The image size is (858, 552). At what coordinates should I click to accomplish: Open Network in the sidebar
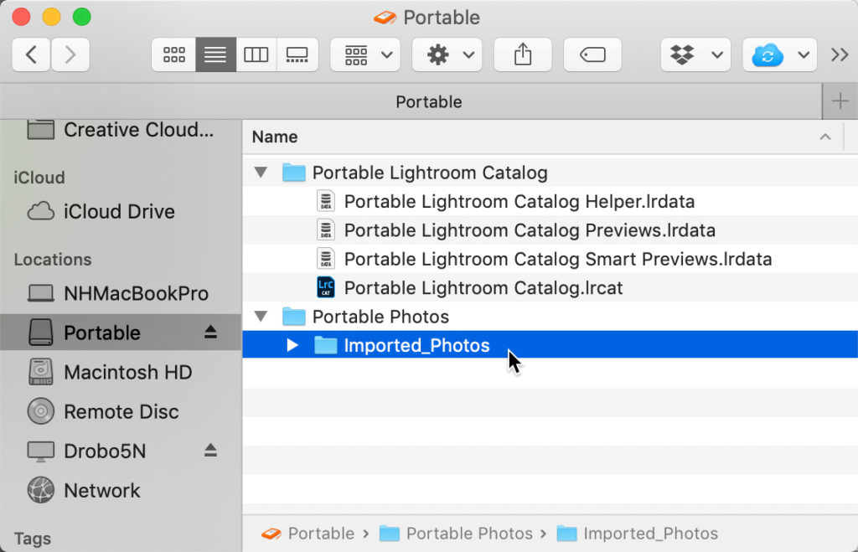click(x=121, y=490)
